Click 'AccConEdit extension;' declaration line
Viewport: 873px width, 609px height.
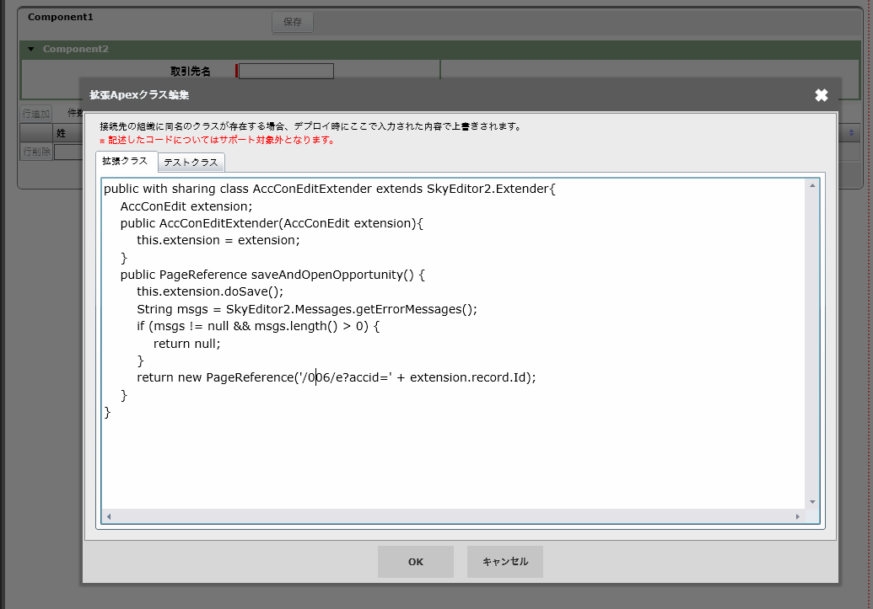pos(186,206)
